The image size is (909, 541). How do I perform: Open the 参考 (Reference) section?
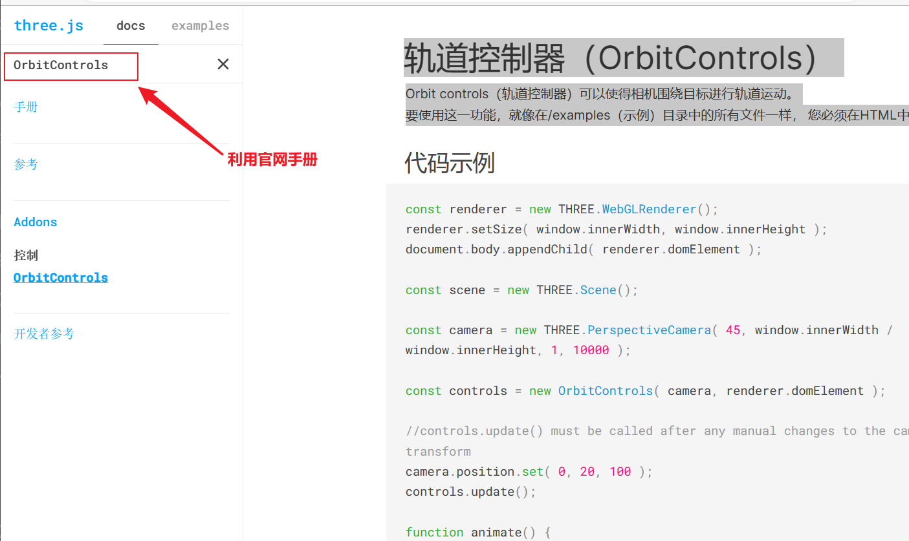click(26, 164)
